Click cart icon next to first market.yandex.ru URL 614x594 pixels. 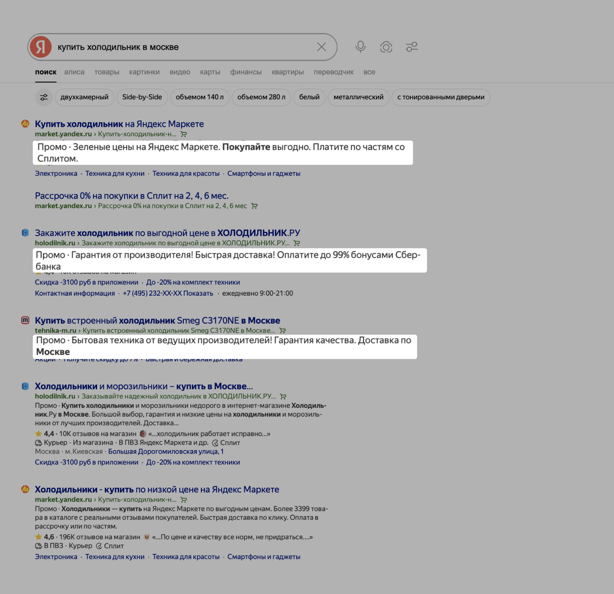coord(184,134)
